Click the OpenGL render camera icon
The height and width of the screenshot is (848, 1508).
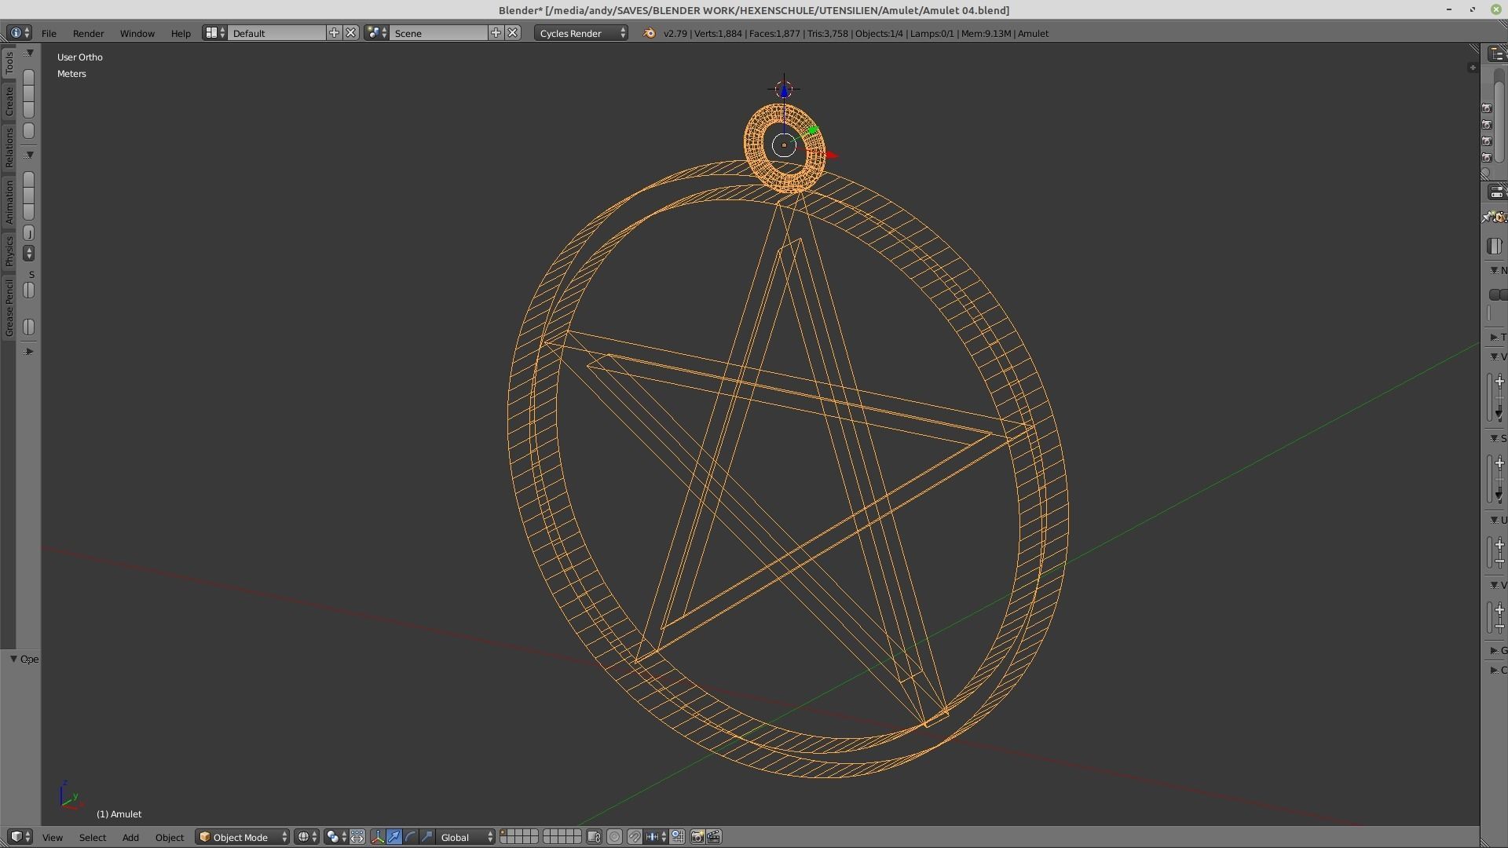point(697,836)
